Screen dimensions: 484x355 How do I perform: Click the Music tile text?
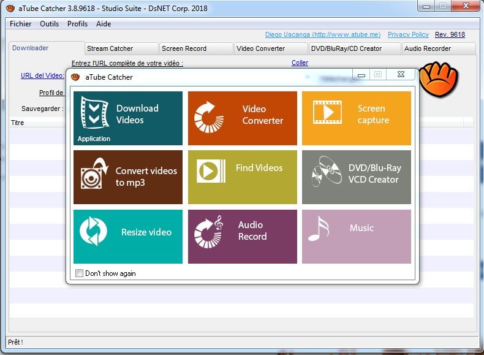coord(361,228)
